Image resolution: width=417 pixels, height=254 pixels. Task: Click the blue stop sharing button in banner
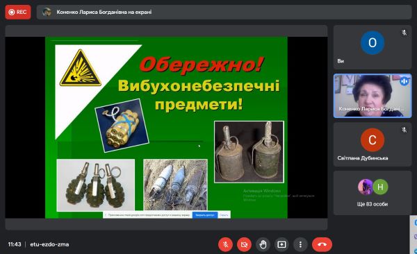(x=205, y=215)
